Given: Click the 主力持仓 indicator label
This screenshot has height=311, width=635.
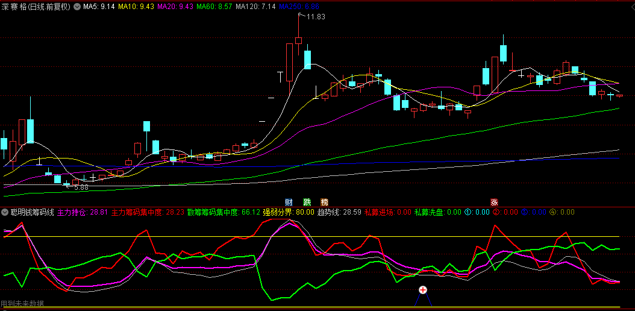Looking at the screenshot, I should [83, 212].
